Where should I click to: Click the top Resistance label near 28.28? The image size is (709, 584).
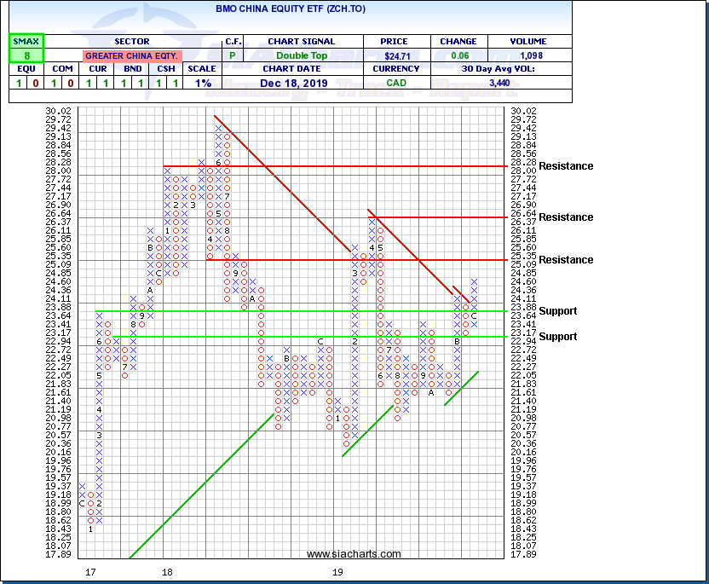(x=566, y=166)
